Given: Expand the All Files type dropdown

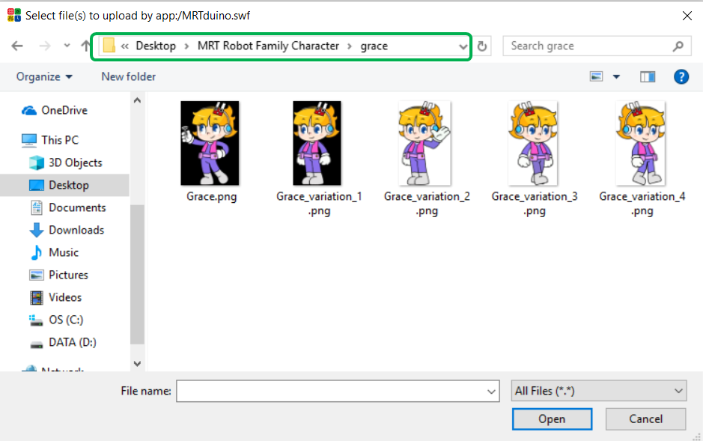Looking at the screenshot, I should pos(598,391).
